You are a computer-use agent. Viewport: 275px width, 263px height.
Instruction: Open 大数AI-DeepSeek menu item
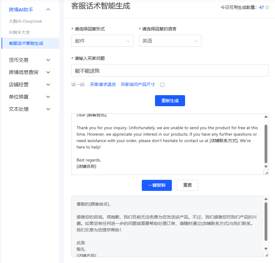click(x=25, y=21)
